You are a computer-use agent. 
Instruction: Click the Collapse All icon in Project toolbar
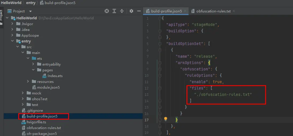click(122, 11)
